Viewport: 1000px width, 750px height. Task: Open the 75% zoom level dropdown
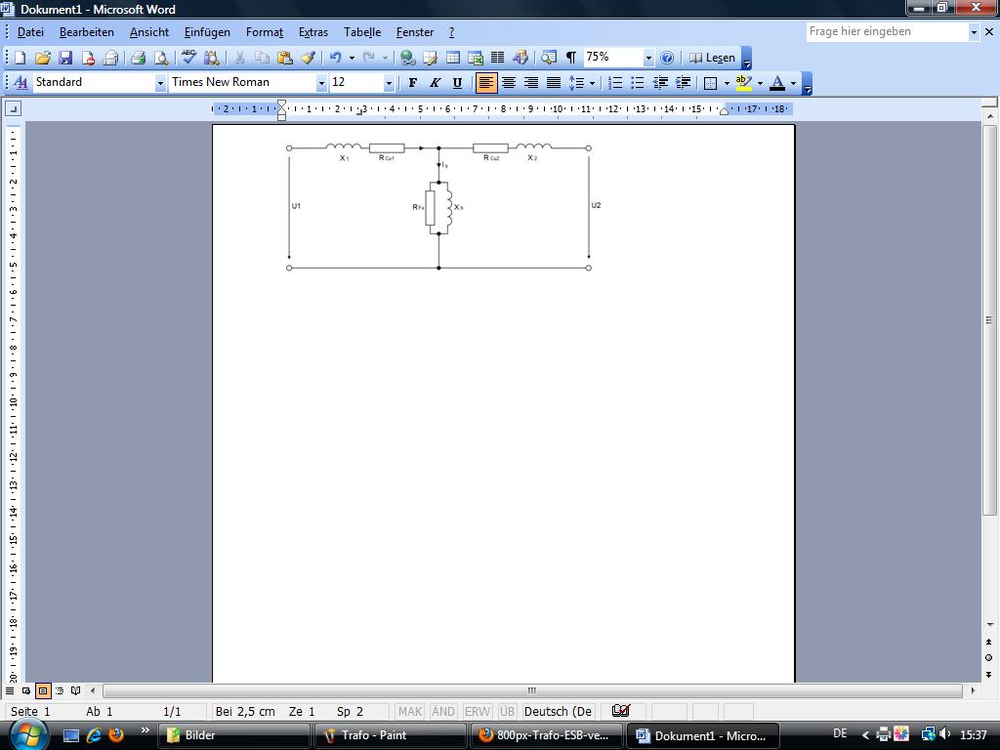pyautogui.click(x=647, y=59)
